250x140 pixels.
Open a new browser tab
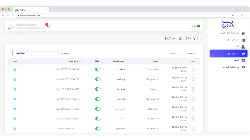pos(52,10)
